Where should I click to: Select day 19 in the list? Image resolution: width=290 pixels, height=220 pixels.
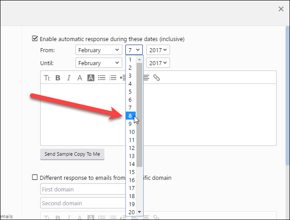(x=131, y=204)
